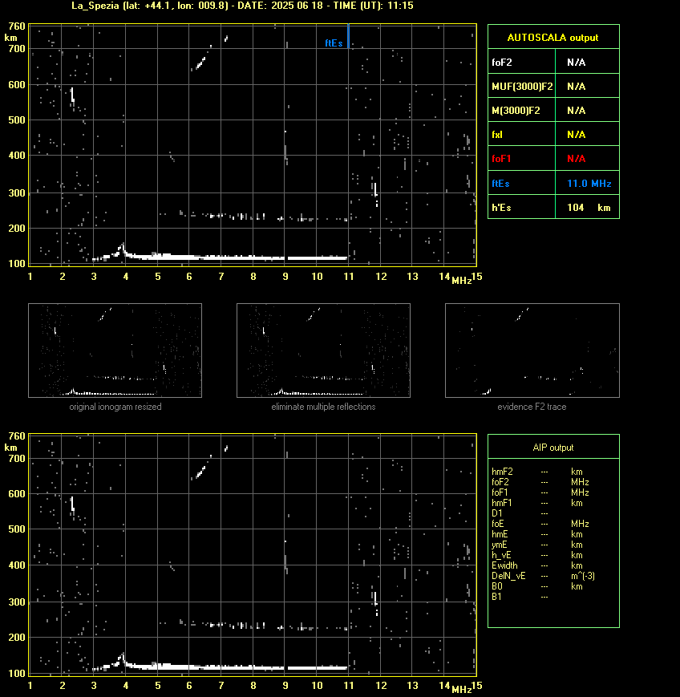Screen dimensions: 680x697
Task: Click the 'original ionogram resized' caption
Action: click(x=115, y=407)
